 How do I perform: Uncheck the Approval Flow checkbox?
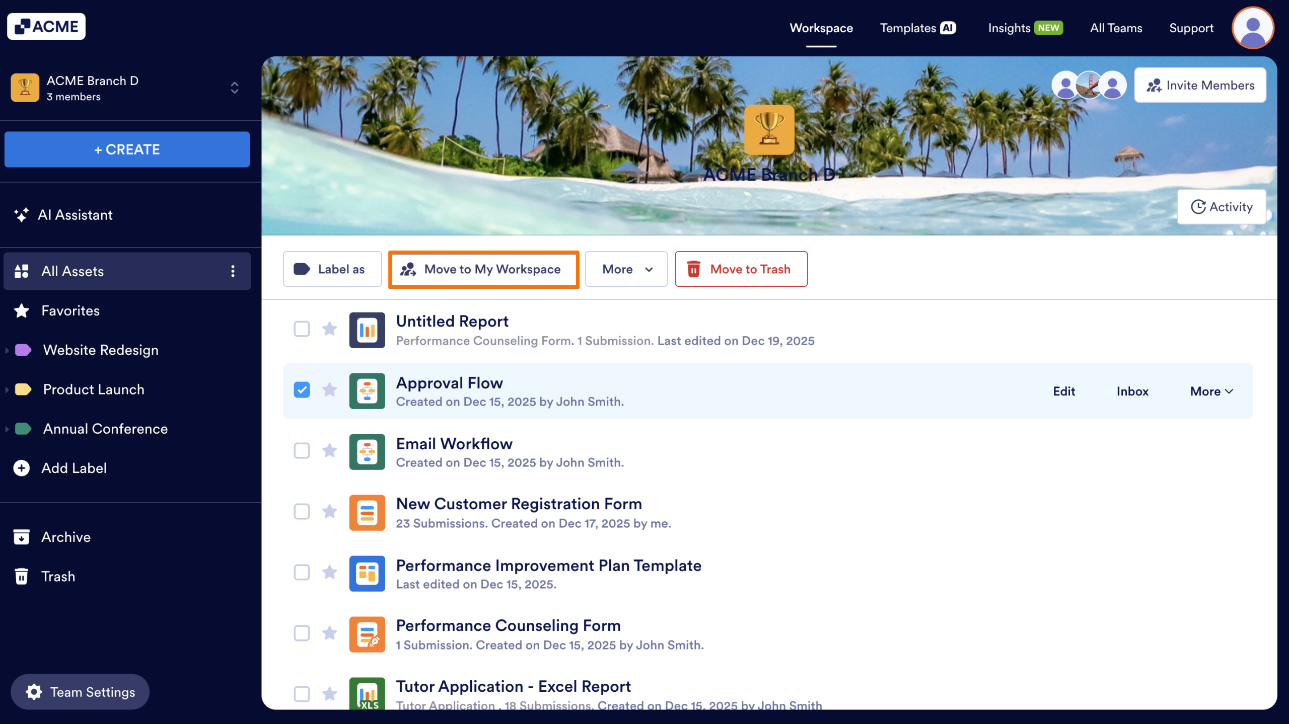click(302, 389)
